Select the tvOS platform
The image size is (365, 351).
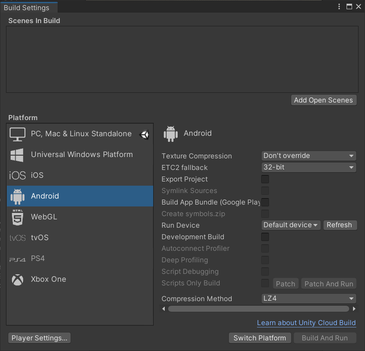click(x=80, y=237)
